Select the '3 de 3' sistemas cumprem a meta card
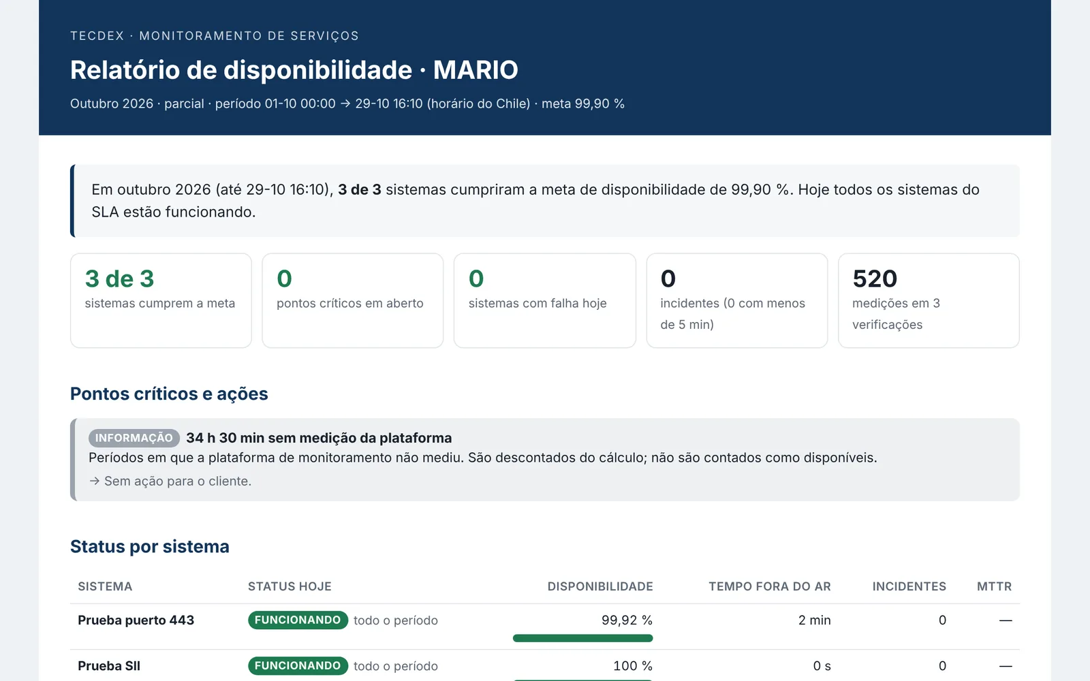Image resolution: width=1090 pixels, height=681 pixels. click(x=161, y=300)
